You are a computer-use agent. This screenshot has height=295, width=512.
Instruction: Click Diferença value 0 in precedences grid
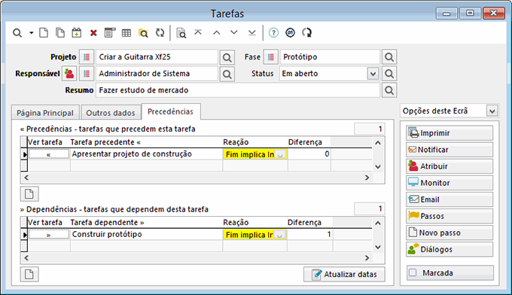click(309, 154)
